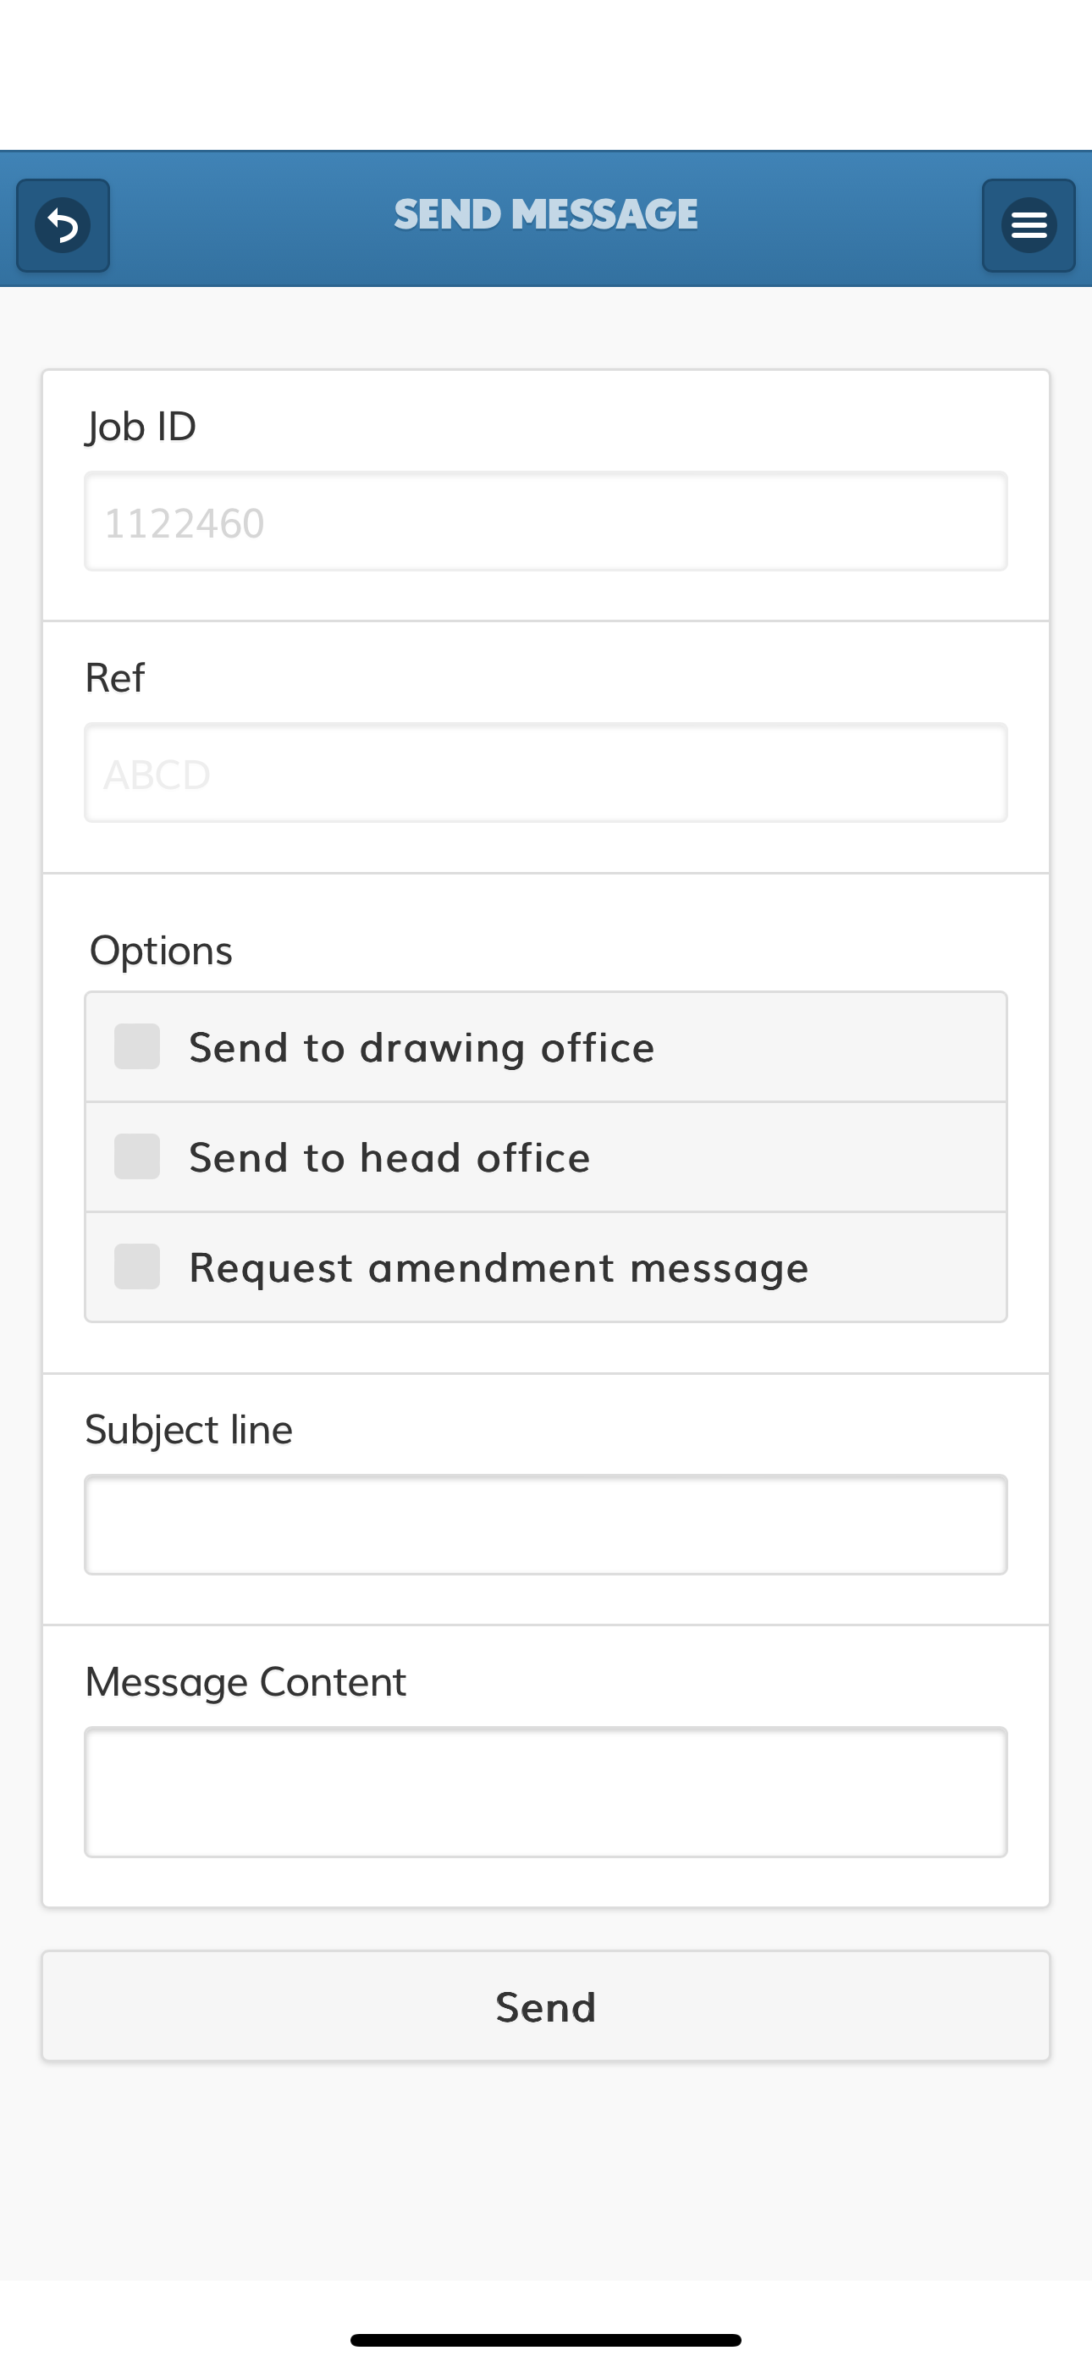Enable Send to drawing office checkbox
The height and width of the screenshot is (2367, 1092).
tap(137, 1046)
